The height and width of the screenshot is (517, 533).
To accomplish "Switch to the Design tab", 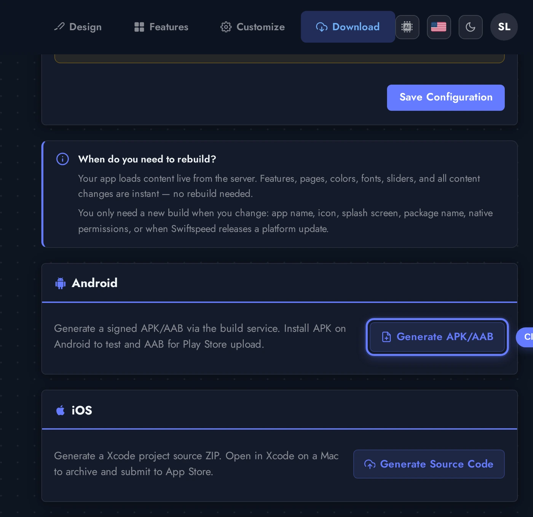I will click(78, 27).
